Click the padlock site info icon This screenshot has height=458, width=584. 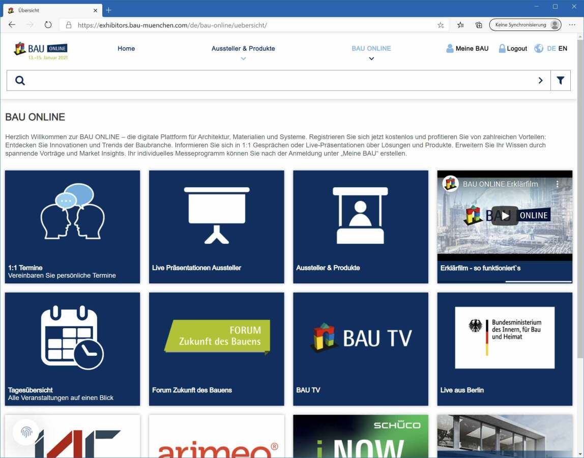point(69,25)
